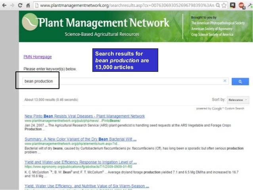Screen dimensions: 253x190
Task: Bookmark page with the star icon
Action: (224, 5)
